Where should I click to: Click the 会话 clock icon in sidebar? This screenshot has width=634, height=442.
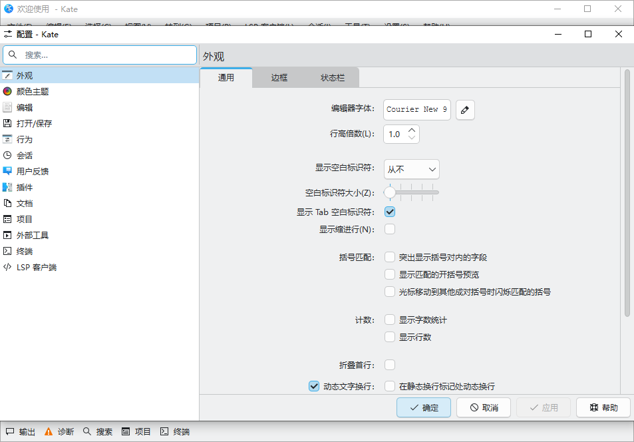point(7,156)
